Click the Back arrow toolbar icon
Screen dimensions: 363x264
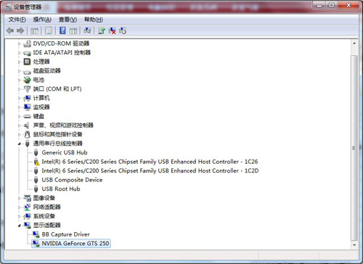(x=10, y=30)
